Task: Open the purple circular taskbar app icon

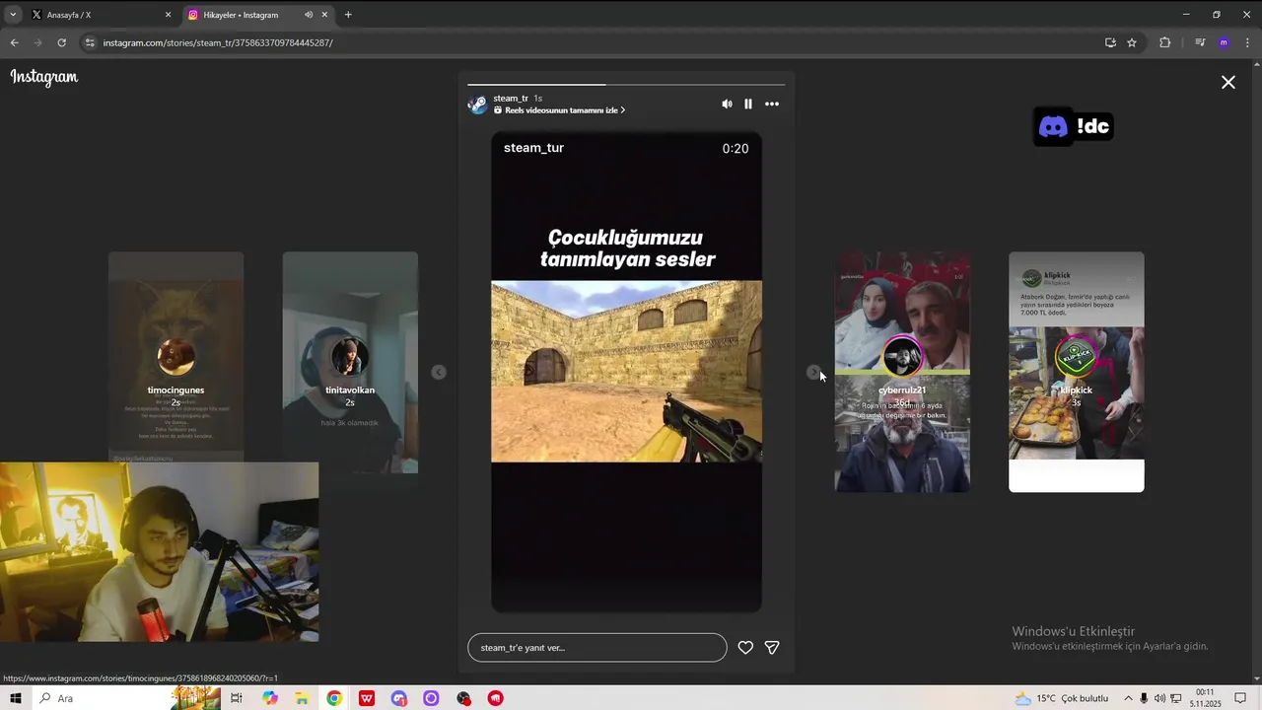Action: point(431,698)
